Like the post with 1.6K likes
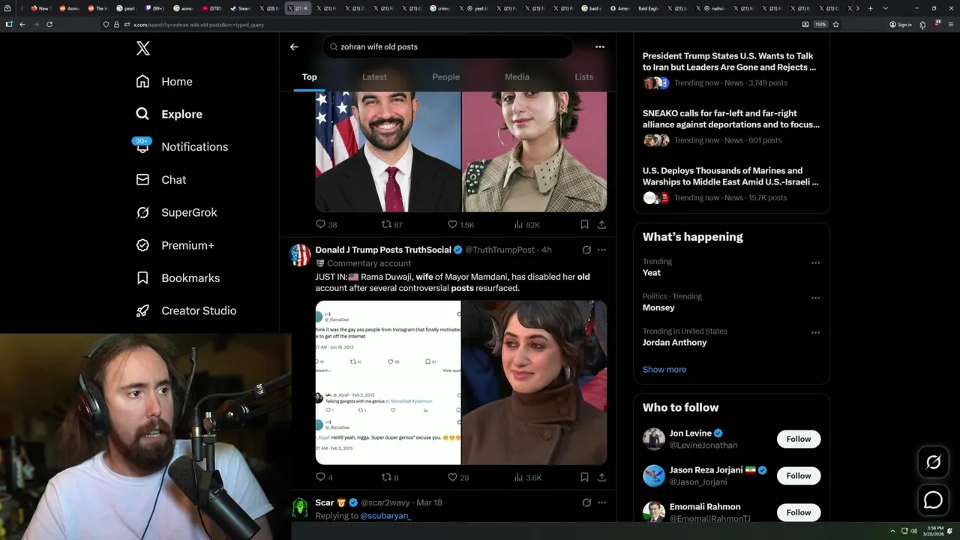The width and height of the screenshot is (960, 540). pos(460,224)
